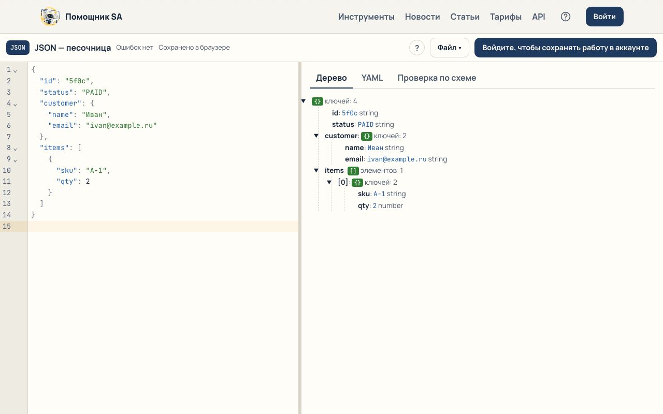Open the API link
Screen dimensions: 663x414
click(539, 17)
